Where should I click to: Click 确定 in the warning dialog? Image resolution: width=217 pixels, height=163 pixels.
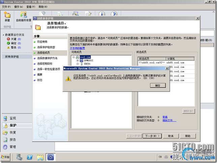pyautogui.click(x=158, y=86)
